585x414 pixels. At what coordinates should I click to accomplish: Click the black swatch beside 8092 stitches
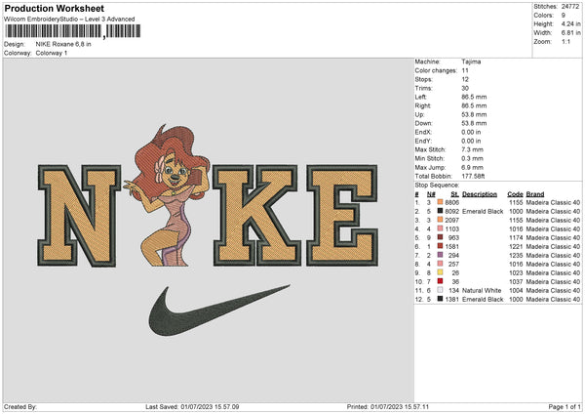pos(441,211)
